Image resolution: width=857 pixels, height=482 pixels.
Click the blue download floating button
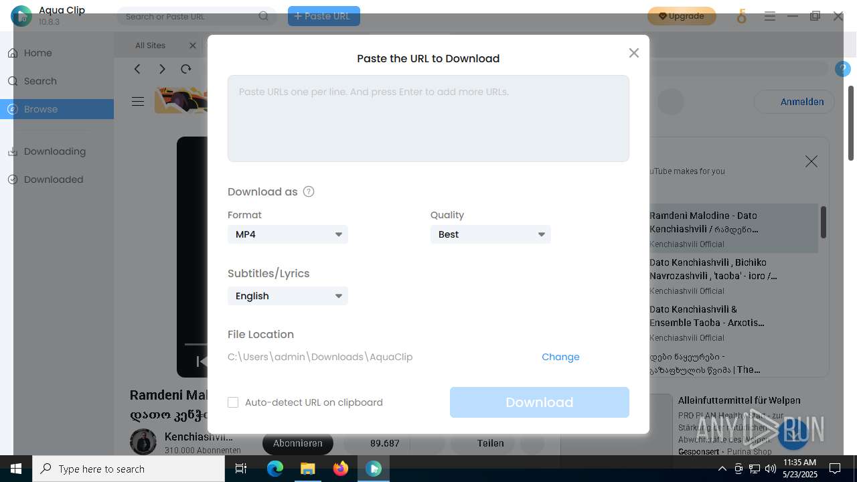point(793,434)
